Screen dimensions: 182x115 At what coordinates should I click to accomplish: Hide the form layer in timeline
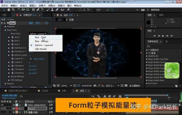(2, 109)
